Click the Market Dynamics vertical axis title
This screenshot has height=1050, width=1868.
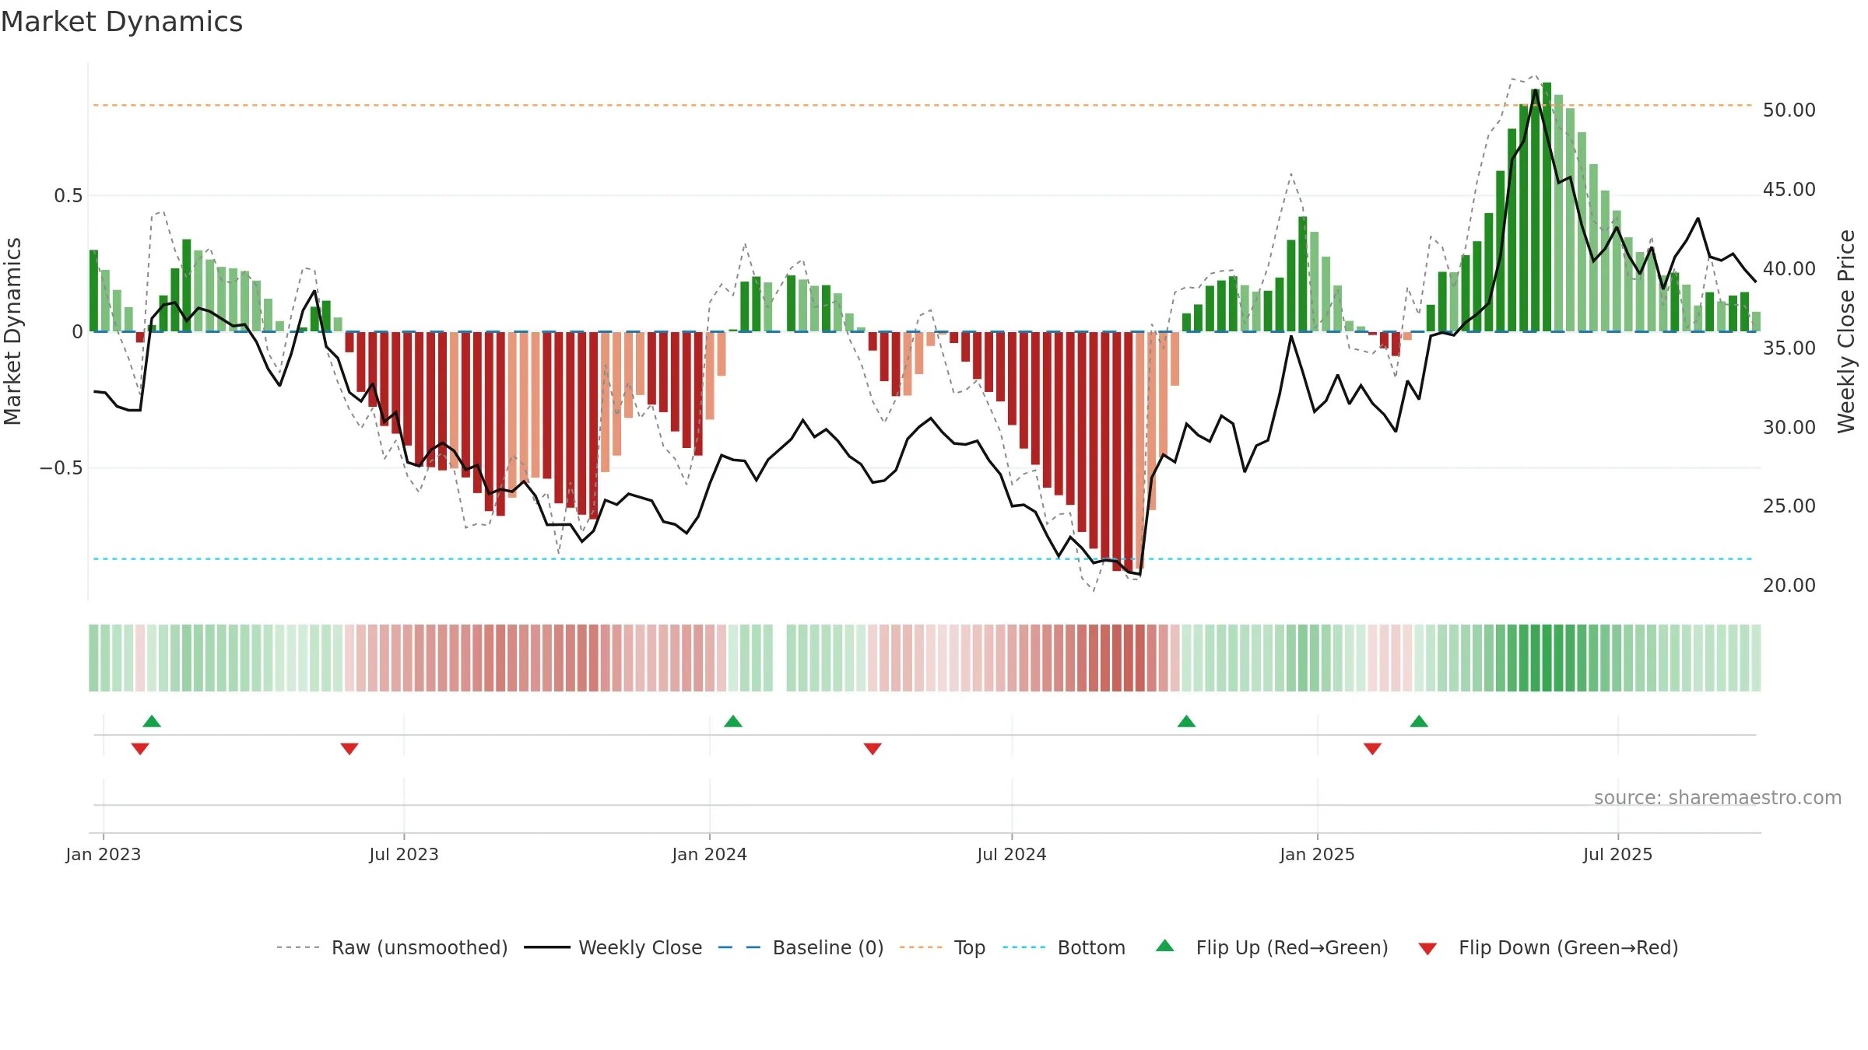tap(12, 331)
